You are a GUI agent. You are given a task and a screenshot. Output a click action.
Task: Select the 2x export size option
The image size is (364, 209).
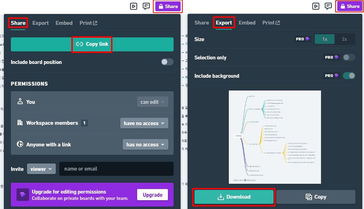[x=344, y=39]
